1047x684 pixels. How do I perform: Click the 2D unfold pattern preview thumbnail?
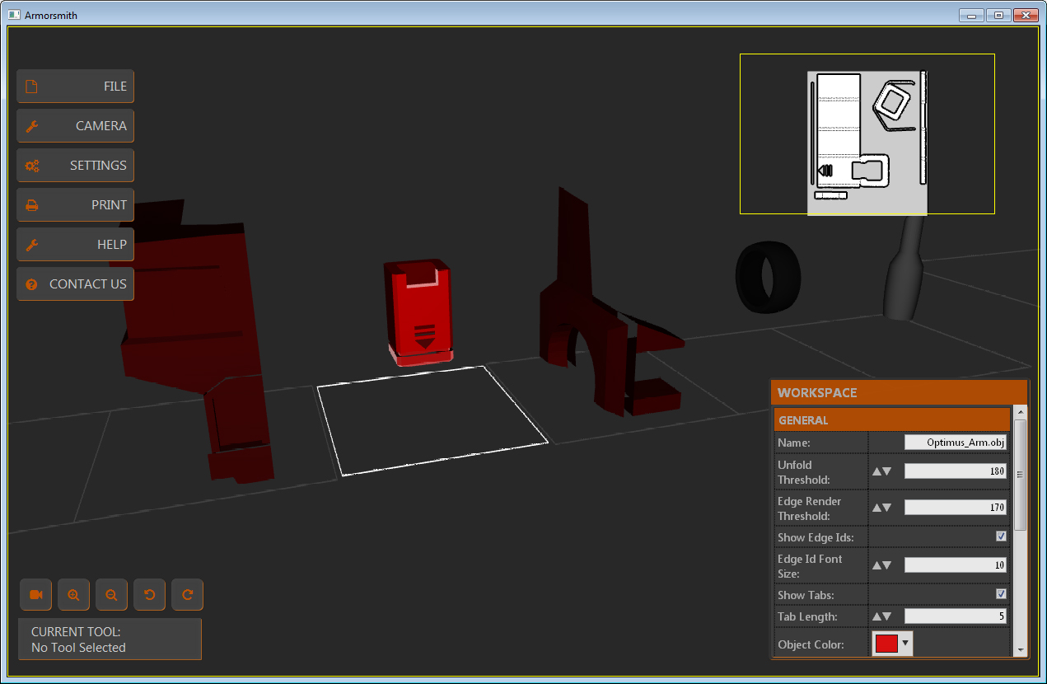point(867,134)
